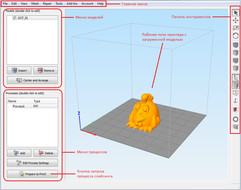Screen dimensions: 241x190
Task: Delete the selected process
Action: (x=46, y=153)
